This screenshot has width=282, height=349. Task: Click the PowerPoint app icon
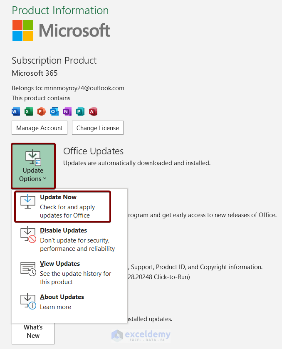(x=41, y=111)
